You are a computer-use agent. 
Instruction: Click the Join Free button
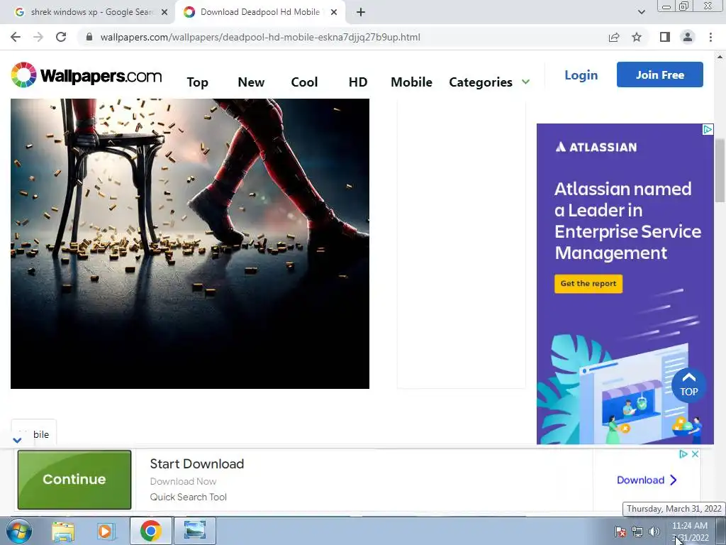click(660, 75)
